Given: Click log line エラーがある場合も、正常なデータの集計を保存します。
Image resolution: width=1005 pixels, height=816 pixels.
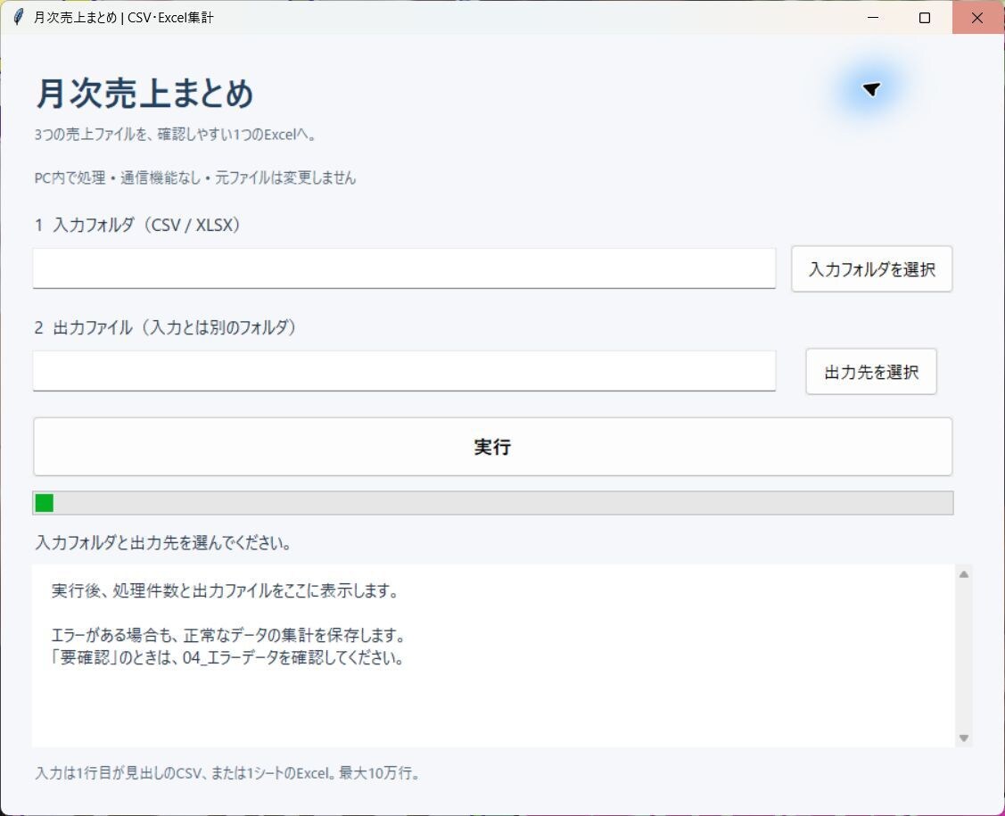Looking at the screenshot, I should coord(228,635).
